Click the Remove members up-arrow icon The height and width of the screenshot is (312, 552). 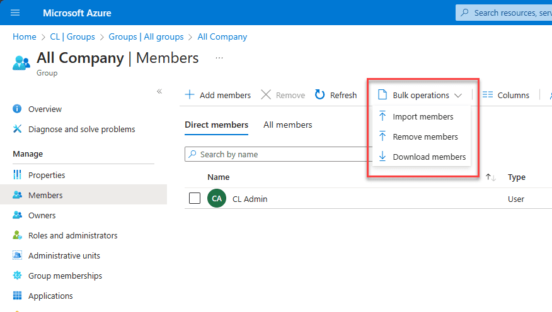382,136
